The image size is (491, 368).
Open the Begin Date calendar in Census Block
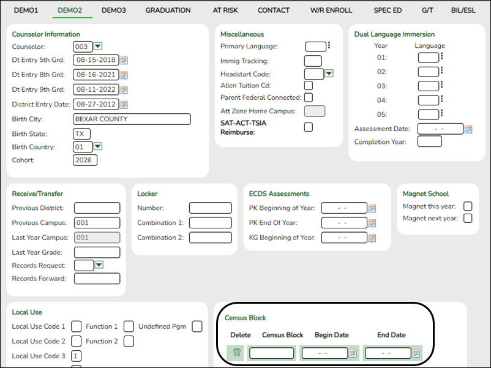(354, 353)
